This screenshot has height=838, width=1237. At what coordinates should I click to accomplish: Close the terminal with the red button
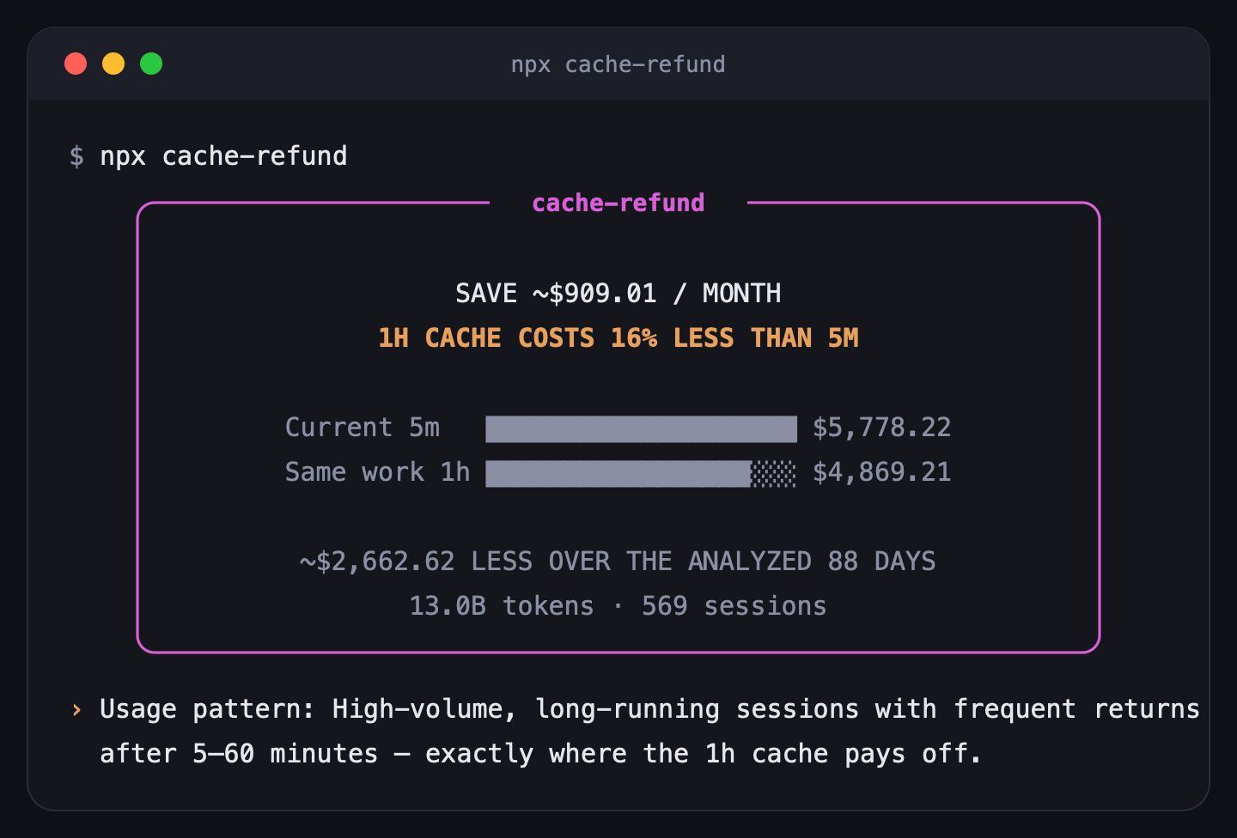(x=76, y=64)
